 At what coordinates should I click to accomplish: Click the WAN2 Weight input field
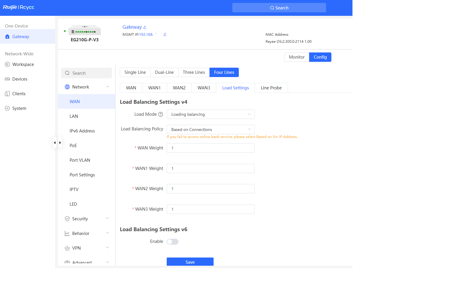point(210,189)
